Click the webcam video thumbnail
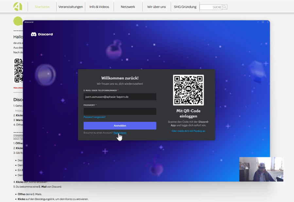The height and width of the screenshot is (202, 294). [261, 169]
